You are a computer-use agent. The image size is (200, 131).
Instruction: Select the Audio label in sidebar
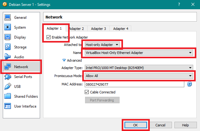[x=19, y=57]
